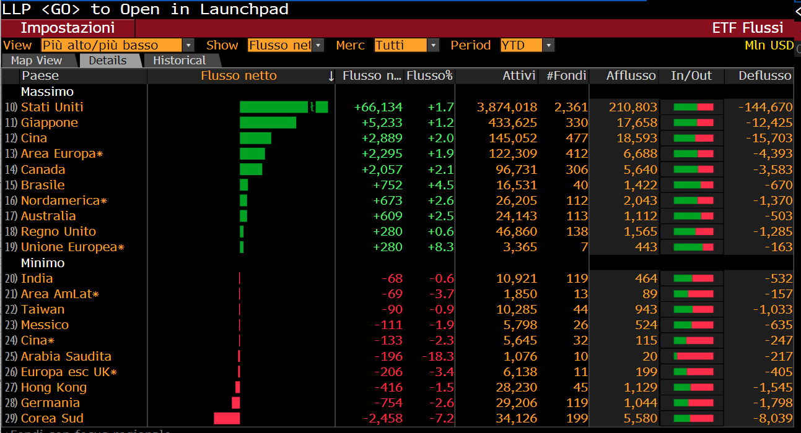Click Stati Uniti In/Out ratio bar
The image size is (801, 433).
coord(693,107)
